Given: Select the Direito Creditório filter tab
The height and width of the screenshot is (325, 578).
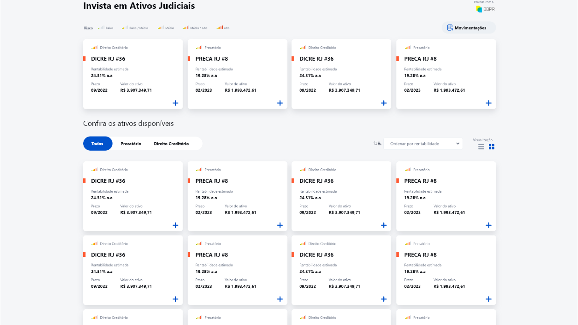Looking at the screenshot, I should (x=171, y=144).
